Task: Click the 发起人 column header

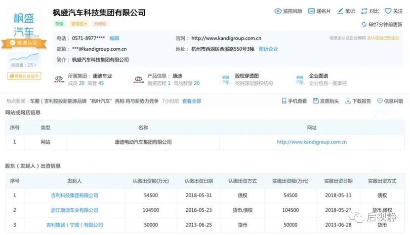Action: 75,181
